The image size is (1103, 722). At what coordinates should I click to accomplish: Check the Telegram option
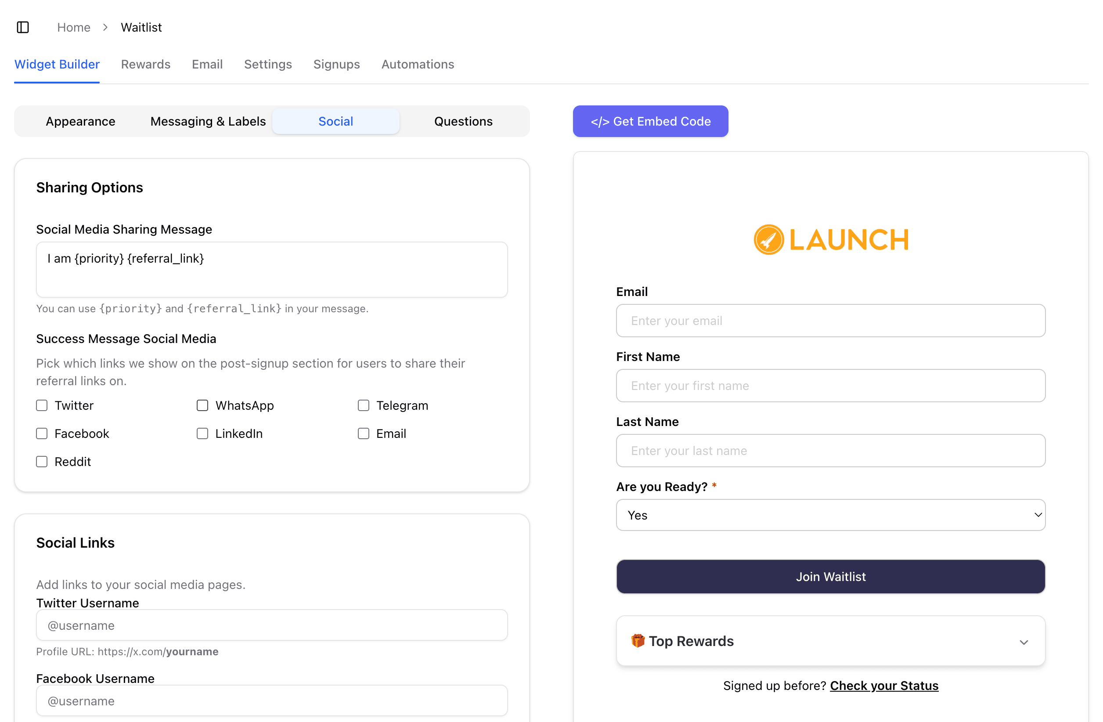point(363,405)
